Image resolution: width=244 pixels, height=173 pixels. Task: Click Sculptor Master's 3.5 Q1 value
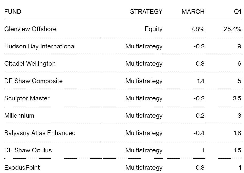[x=237, y=98]
